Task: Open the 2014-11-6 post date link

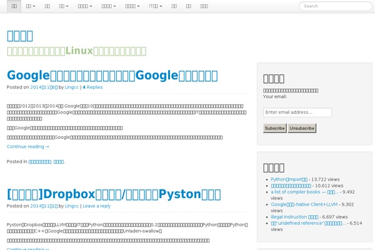Action: click(x=44, y=87)
